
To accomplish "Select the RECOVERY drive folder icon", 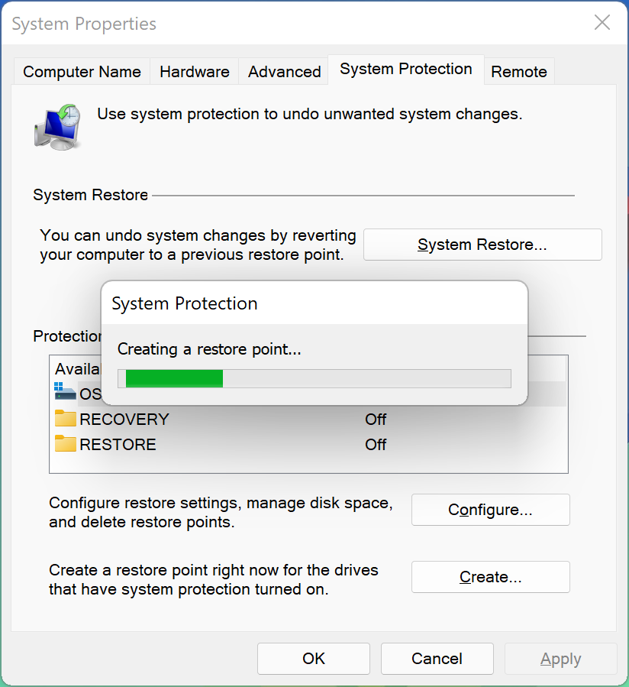I will (65, 419).
